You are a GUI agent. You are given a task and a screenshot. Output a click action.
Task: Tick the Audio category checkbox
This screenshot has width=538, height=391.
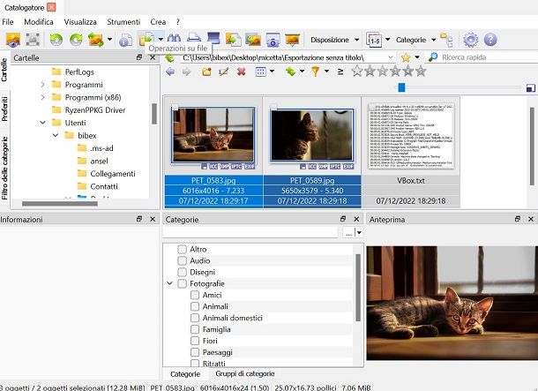point(183,260)
